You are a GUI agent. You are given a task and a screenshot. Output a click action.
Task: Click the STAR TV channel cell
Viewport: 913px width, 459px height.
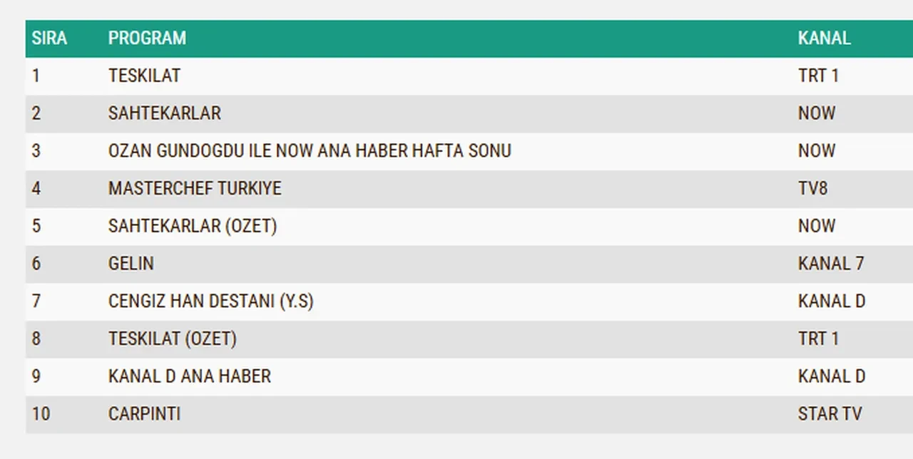830,414
